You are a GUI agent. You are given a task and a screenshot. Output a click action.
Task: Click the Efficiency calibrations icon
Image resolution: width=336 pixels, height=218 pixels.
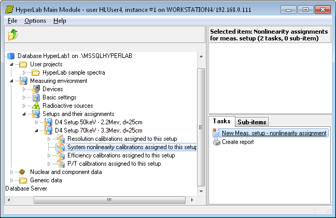click(x=61, y=155)
